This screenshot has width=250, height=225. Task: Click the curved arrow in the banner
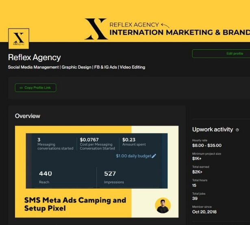(x=166, y=25)
